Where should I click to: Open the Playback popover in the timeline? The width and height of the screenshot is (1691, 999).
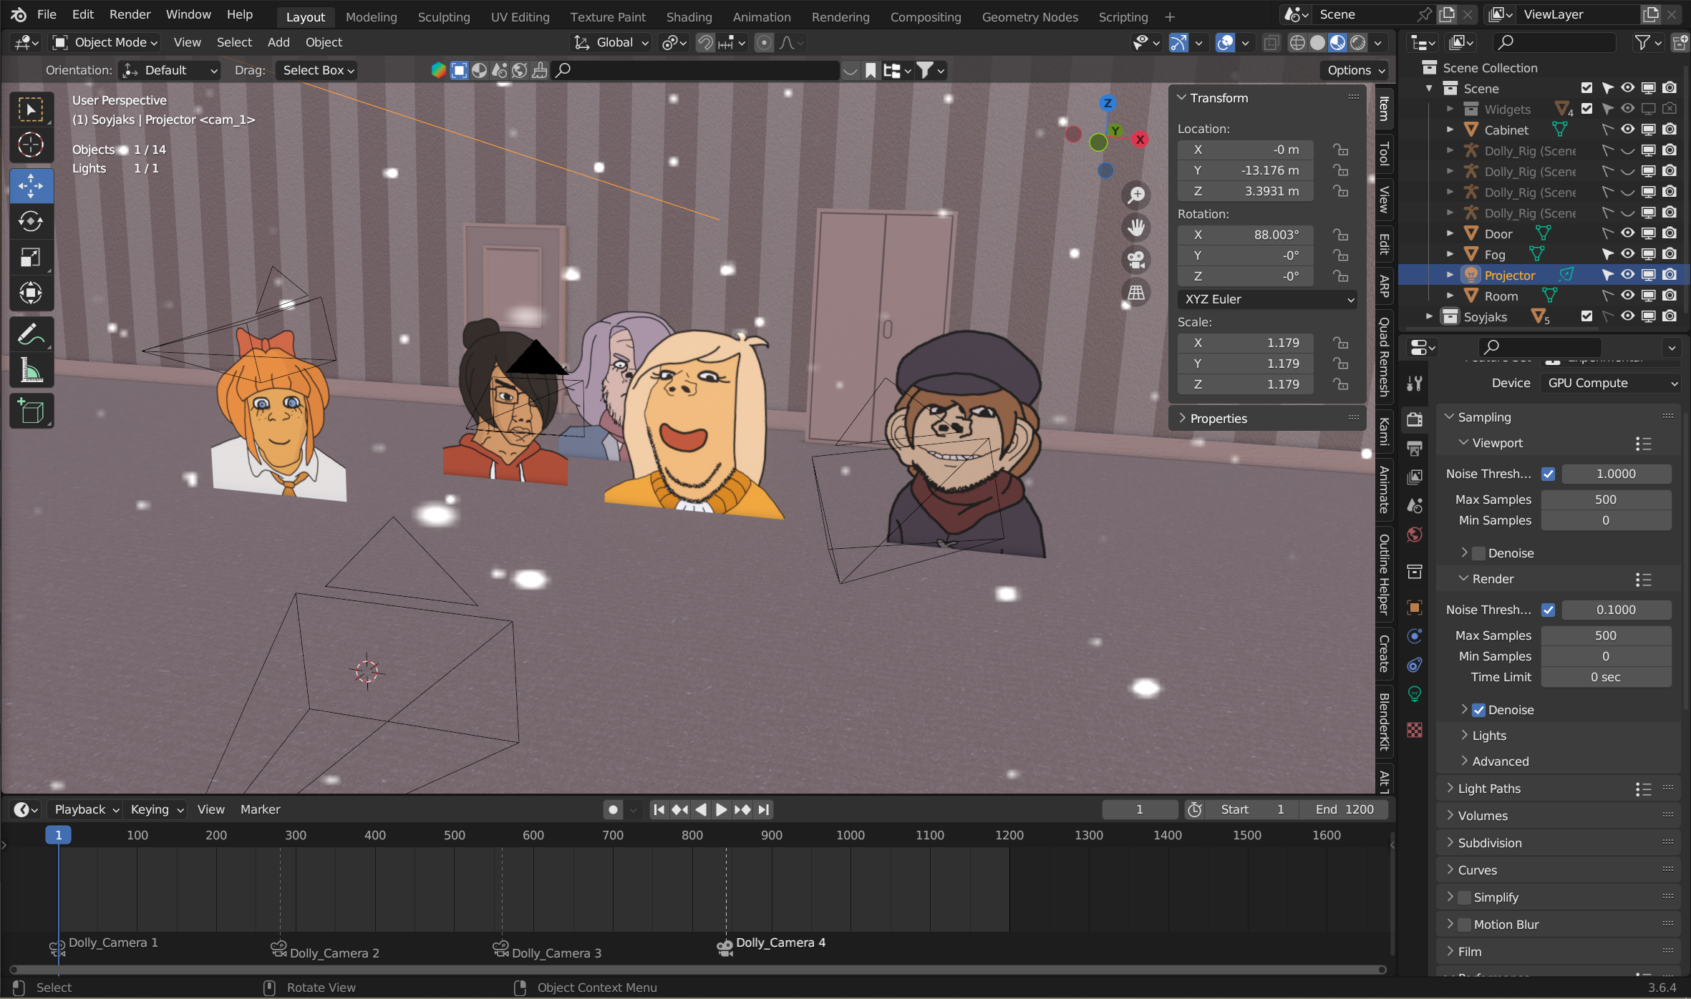(86, 809)
